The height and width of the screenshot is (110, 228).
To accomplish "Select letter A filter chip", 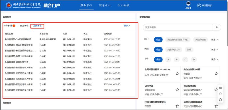I will coord(168,60).
